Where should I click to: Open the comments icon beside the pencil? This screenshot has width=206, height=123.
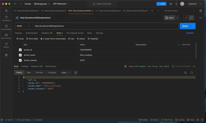[x=191, y=18]
